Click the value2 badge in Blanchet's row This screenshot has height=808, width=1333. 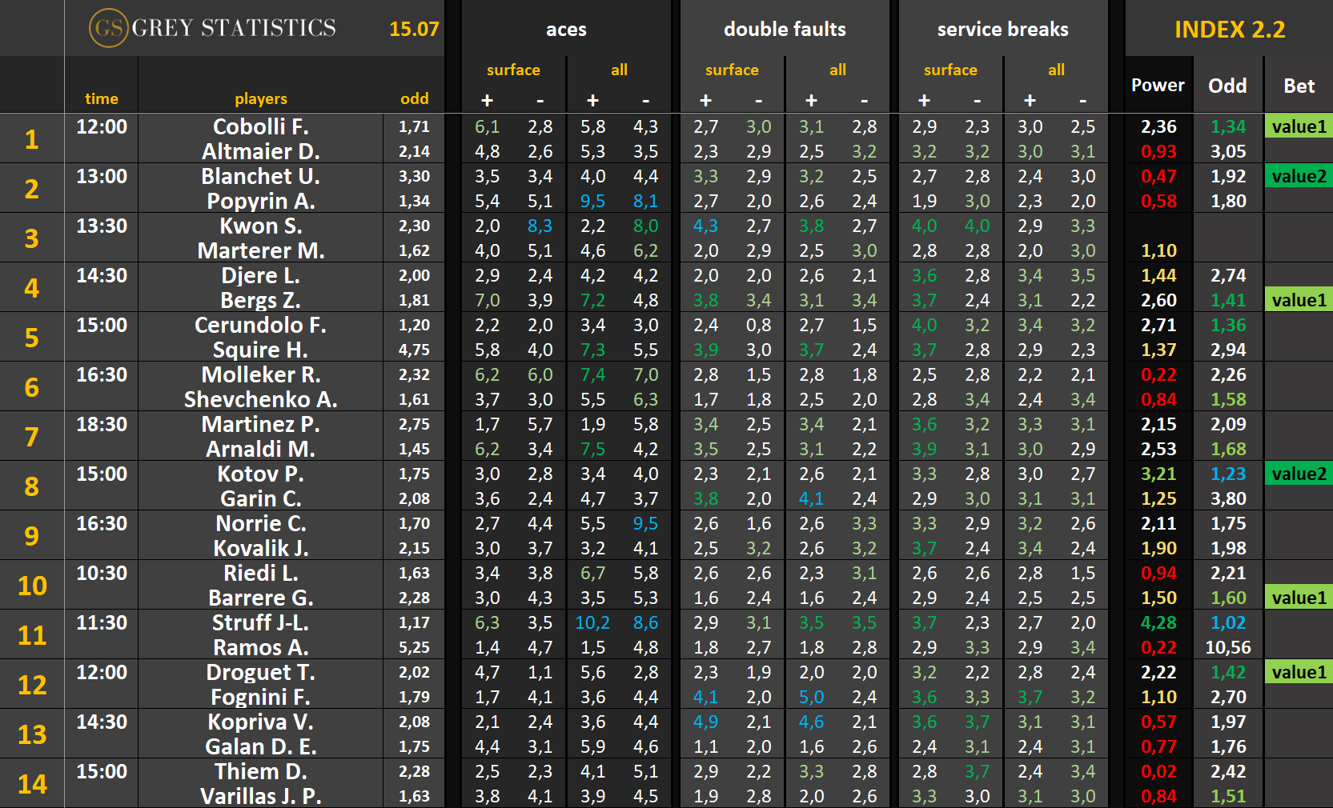1299,176
